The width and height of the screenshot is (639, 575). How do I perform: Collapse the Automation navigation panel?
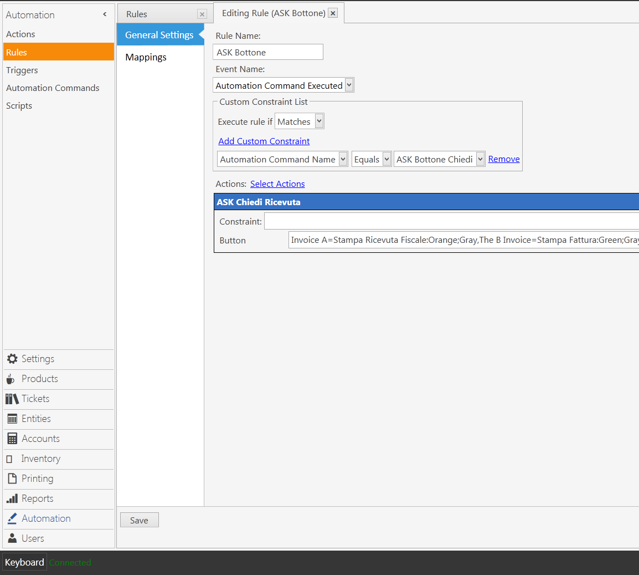[104, 15]
